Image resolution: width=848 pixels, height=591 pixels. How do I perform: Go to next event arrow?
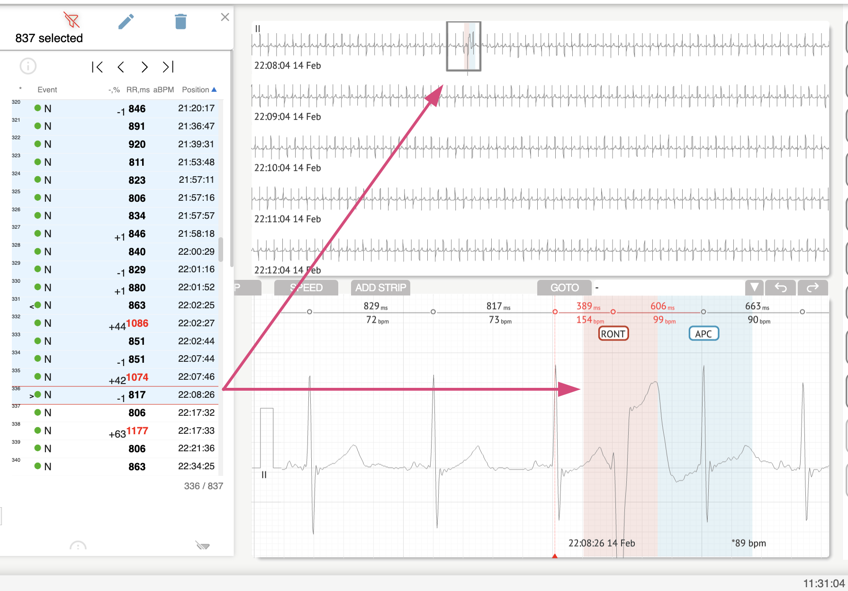[x=144, y=67]
